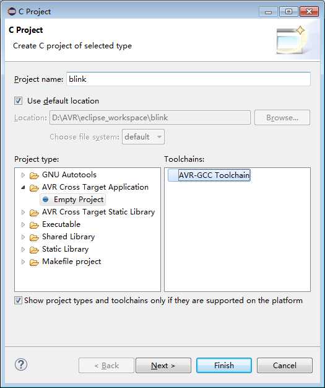This screenshot has height=388, width=325.
Task: Expand the GNU Autotools tree node
Action: 23,175
